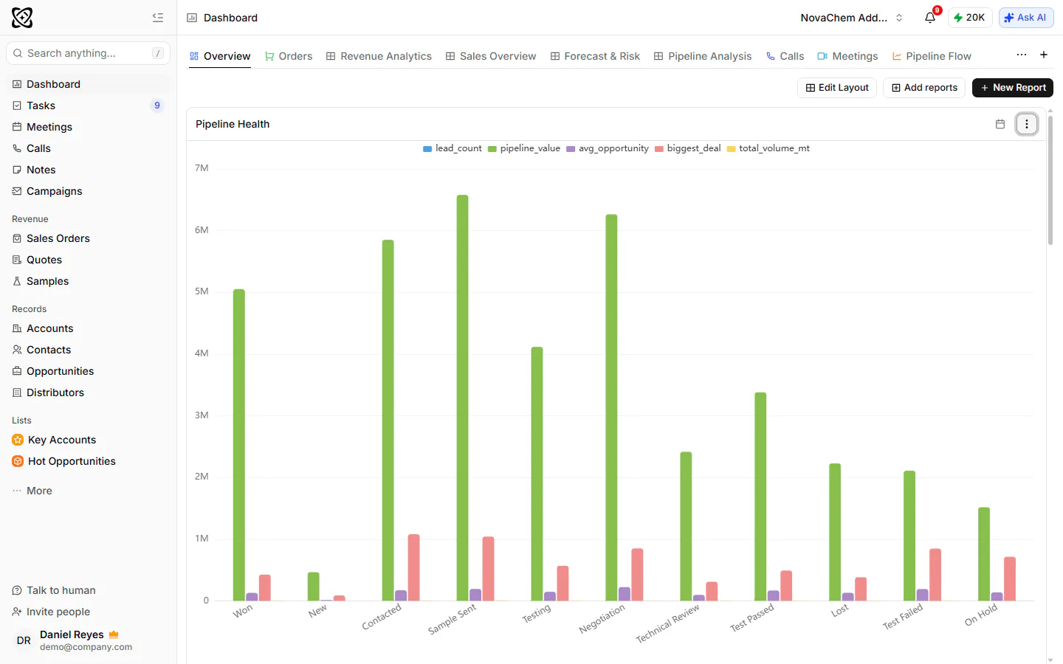Image resolution: width=1063 pixels, height=664 pixels.
Task: Toggle total_volume_mt series in the legend
Action: pyautogui.click(x=768, y=148)
